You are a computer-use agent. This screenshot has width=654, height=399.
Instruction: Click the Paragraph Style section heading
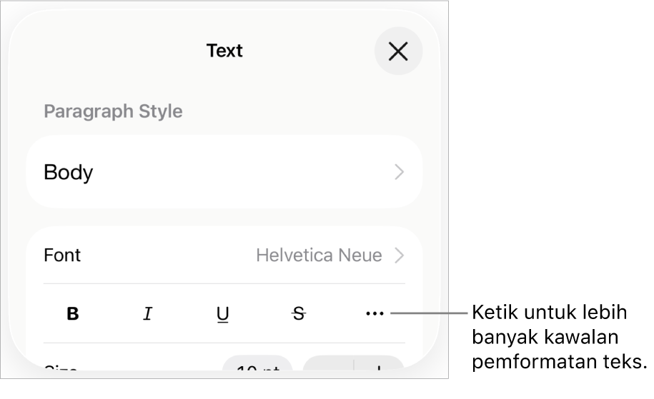click(x=113, y=111)
